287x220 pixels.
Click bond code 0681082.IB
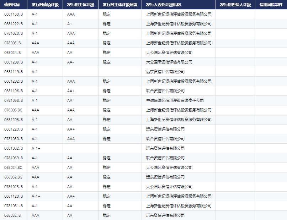[x=14, y=148]
